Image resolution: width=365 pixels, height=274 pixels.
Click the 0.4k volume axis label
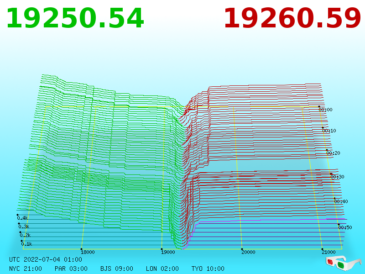point(22,218)
